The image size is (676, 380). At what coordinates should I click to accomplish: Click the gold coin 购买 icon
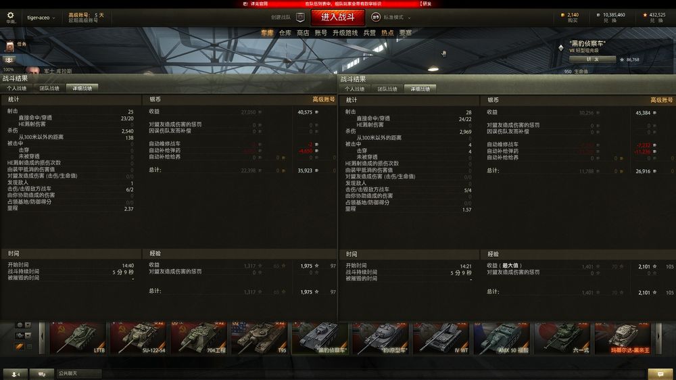(562, 15)
